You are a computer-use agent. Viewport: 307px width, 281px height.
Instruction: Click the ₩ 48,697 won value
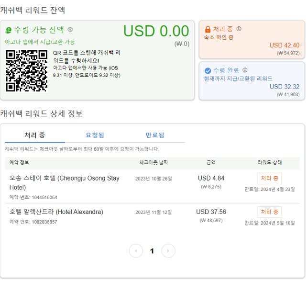point(211,221)
